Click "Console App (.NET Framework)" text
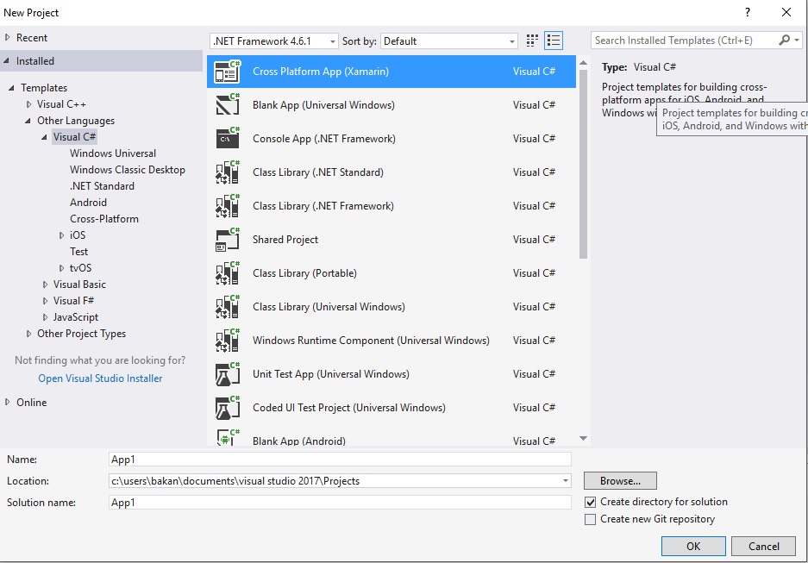 pos(323,139)
